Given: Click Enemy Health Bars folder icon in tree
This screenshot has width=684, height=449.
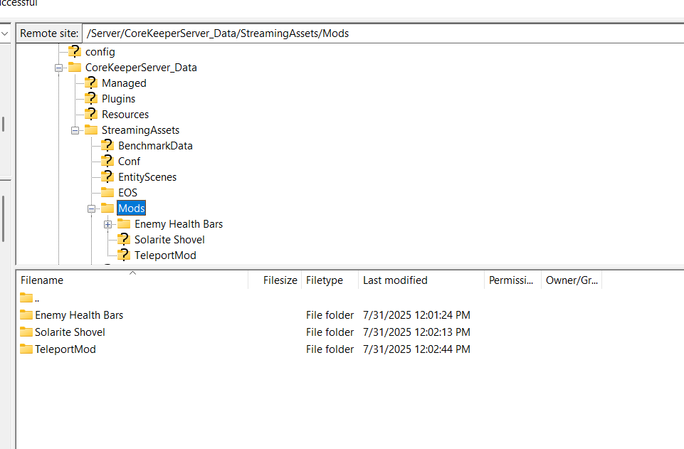Looking at the screenshot, I should pos(124,224).
